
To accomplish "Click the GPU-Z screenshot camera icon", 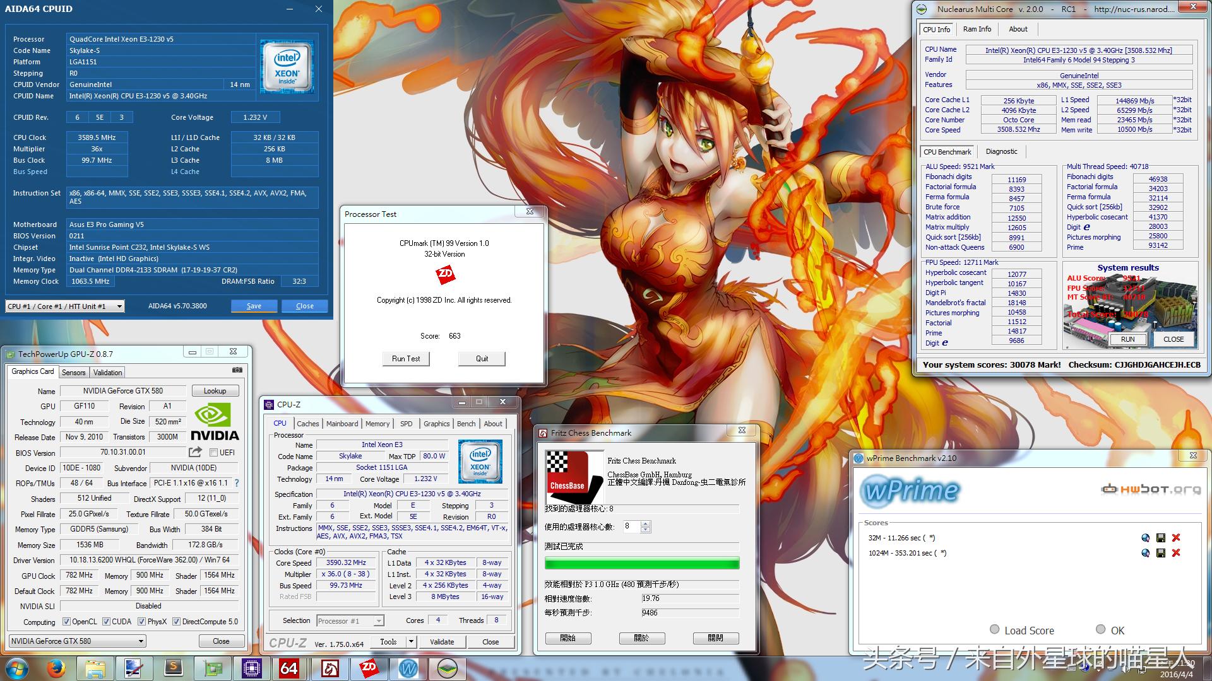I will (x=237, y=370).
